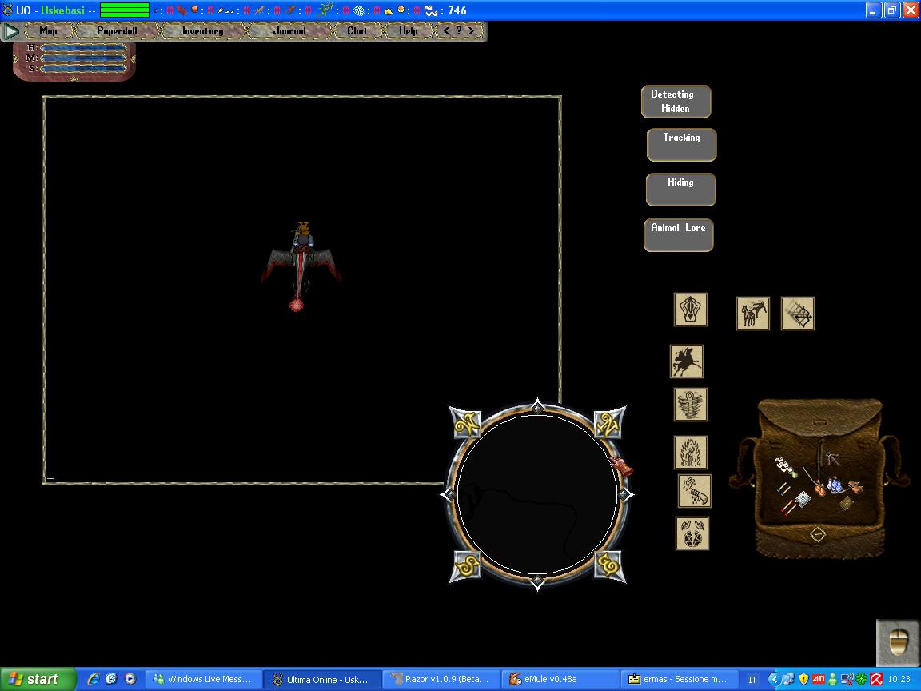Open the Chat menu item

(357, 31)
